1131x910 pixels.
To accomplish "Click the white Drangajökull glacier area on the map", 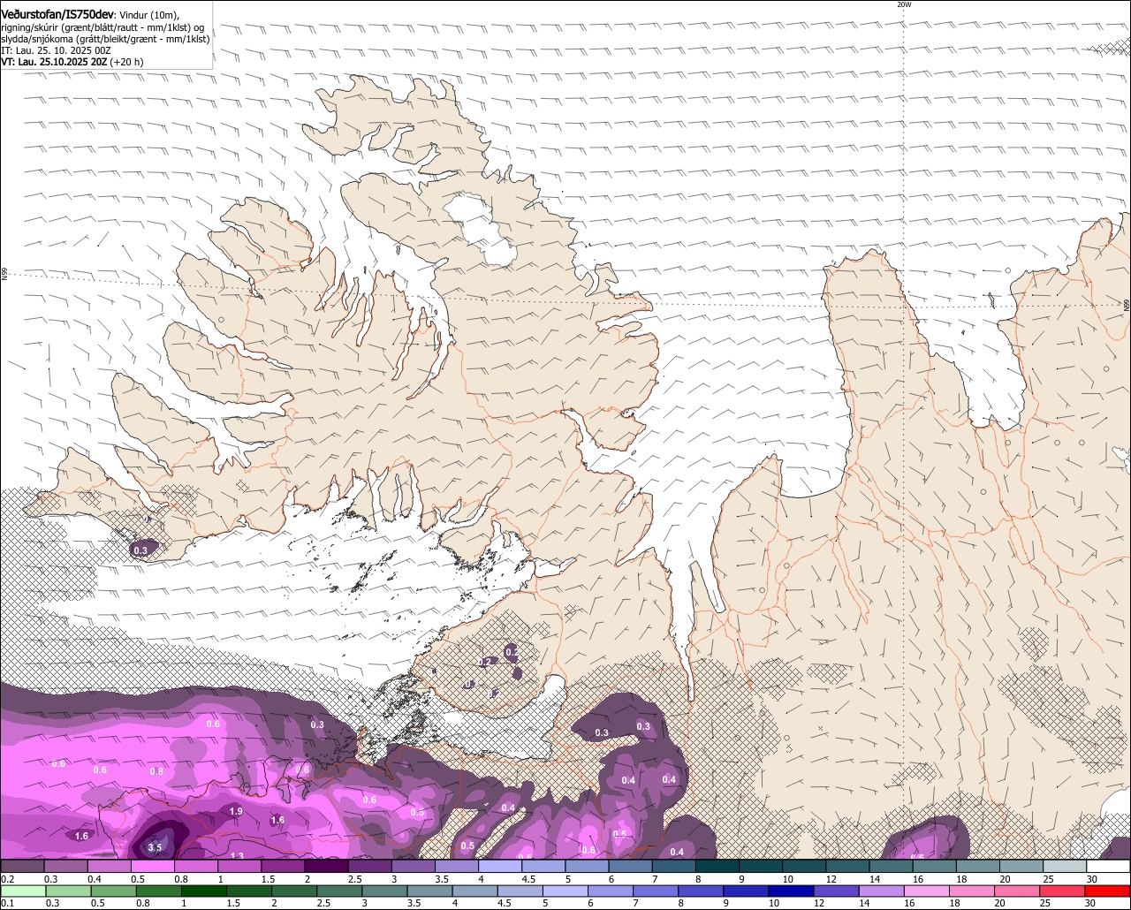I will [x=482, y=230].
